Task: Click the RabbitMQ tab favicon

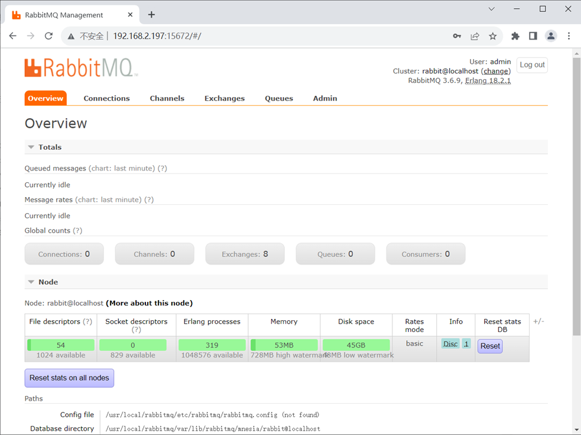Action: coord(16,15)
